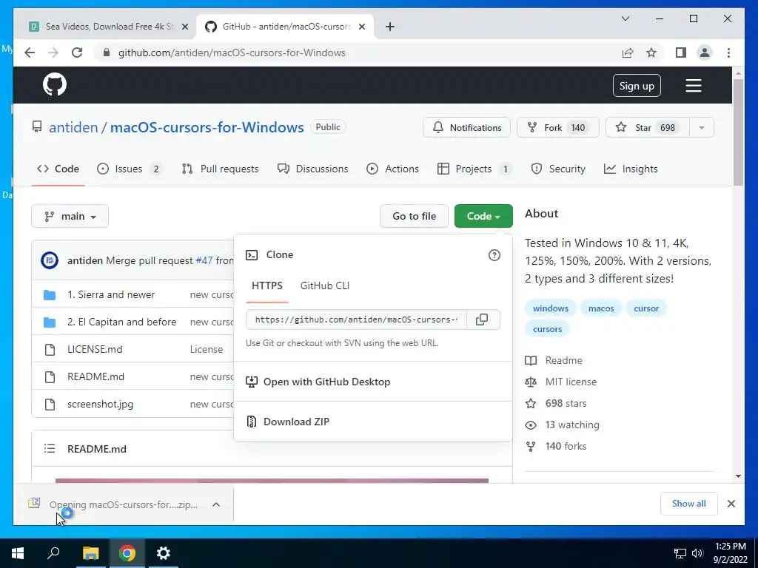Close the Sea Videos tab
Image resolution: width=758 pixels, height=568 pixels.
[x=184, y=27]
